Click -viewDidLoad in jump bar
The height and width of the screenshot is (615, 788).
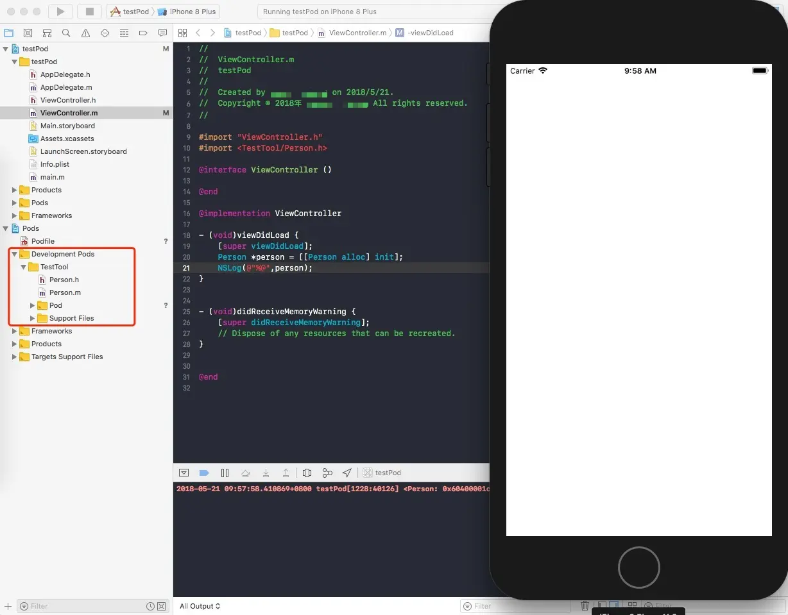click(x=425, y=33)
